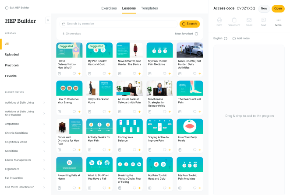Open 'Activity Breaks for Heel Pain' thumbnail
Image resolution: width=290 pixels, height=195 pixels.
[x=99, y=126]
